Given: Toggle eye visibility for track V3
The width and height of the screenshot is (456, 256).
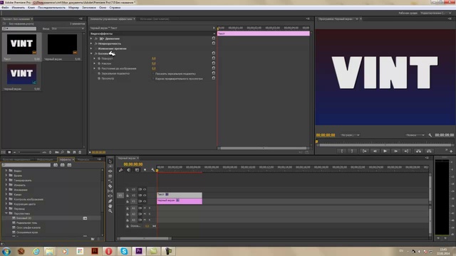Looking at the screenshot, I should pyautogui.click(x=145, y=190).
